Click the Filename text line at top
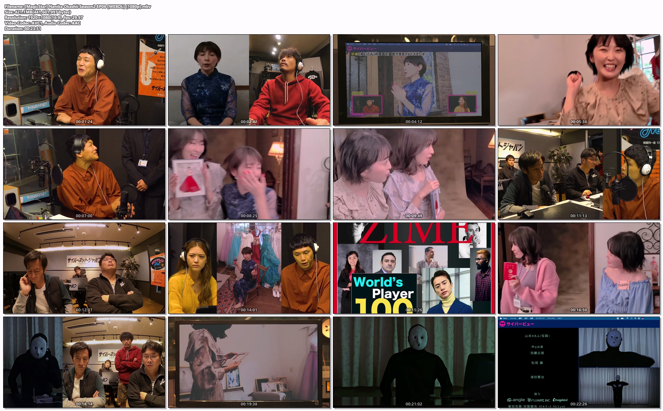 tap(78, 7)
